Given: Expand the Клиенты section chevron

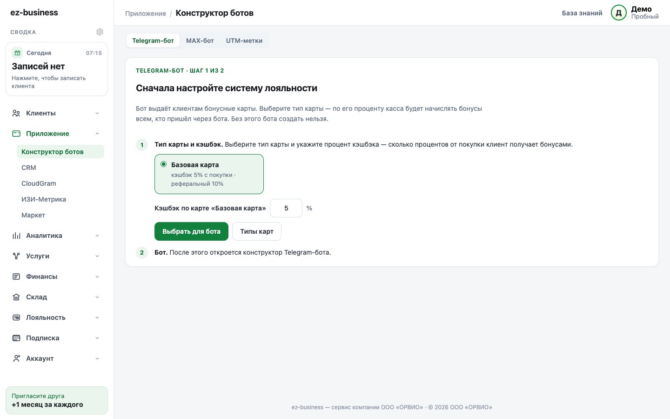Looking at the screenshot, I should [x=97, y=113].
